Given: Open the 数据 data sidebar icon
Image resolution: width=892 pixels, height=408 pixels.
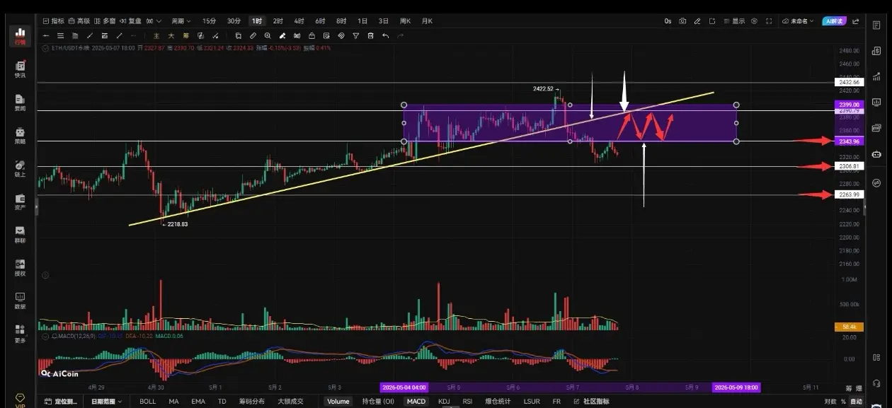Looking at the screenshot, I should [20, 301].
